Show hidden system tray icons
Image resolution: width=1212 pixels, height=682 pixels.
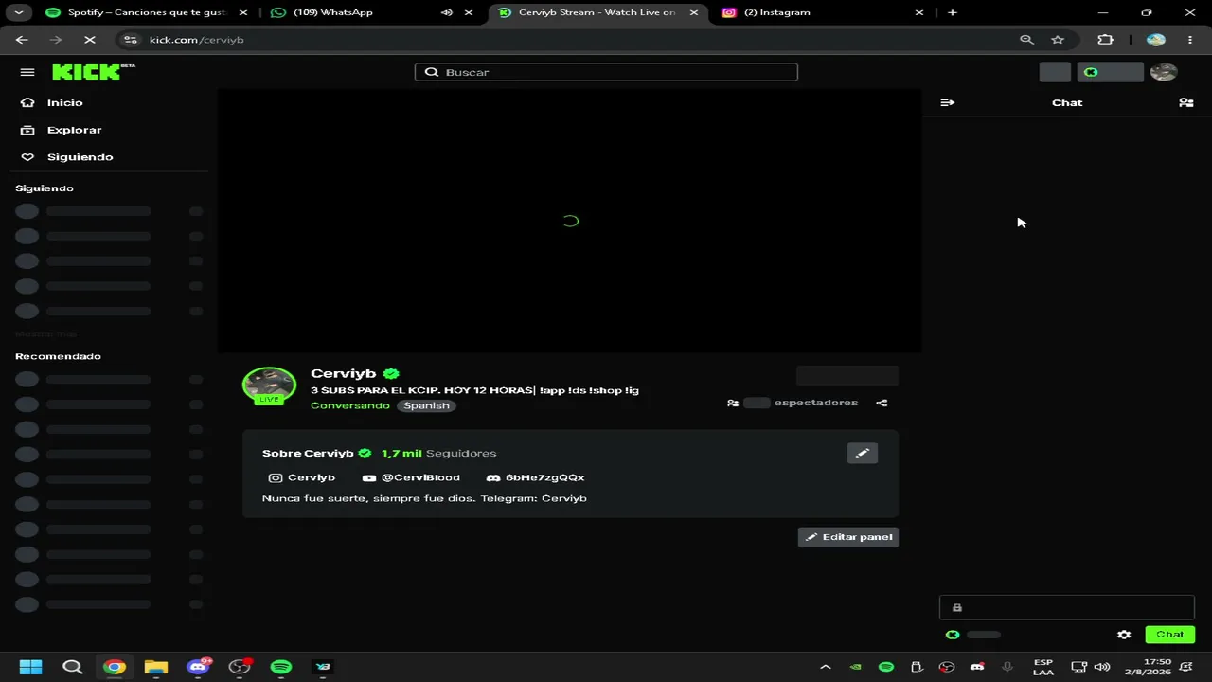tap(826, 667)
